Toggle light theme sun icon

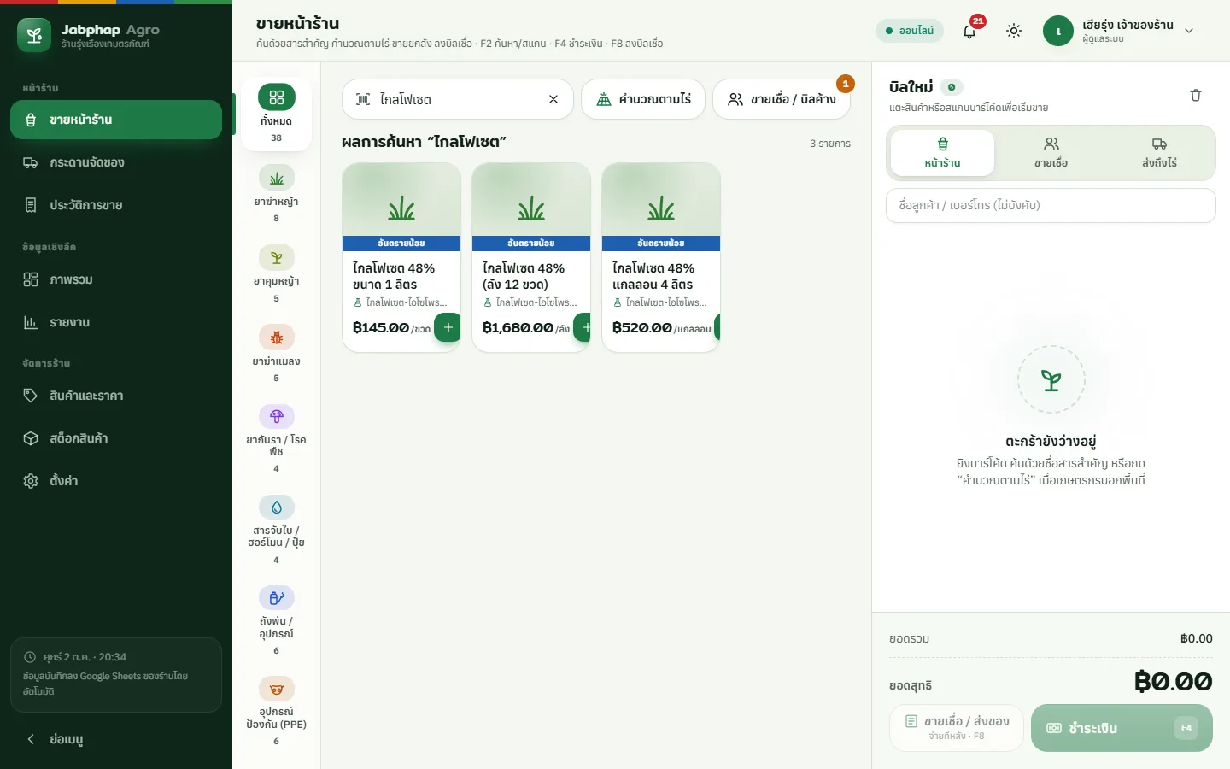click(x=1014, y=31)
